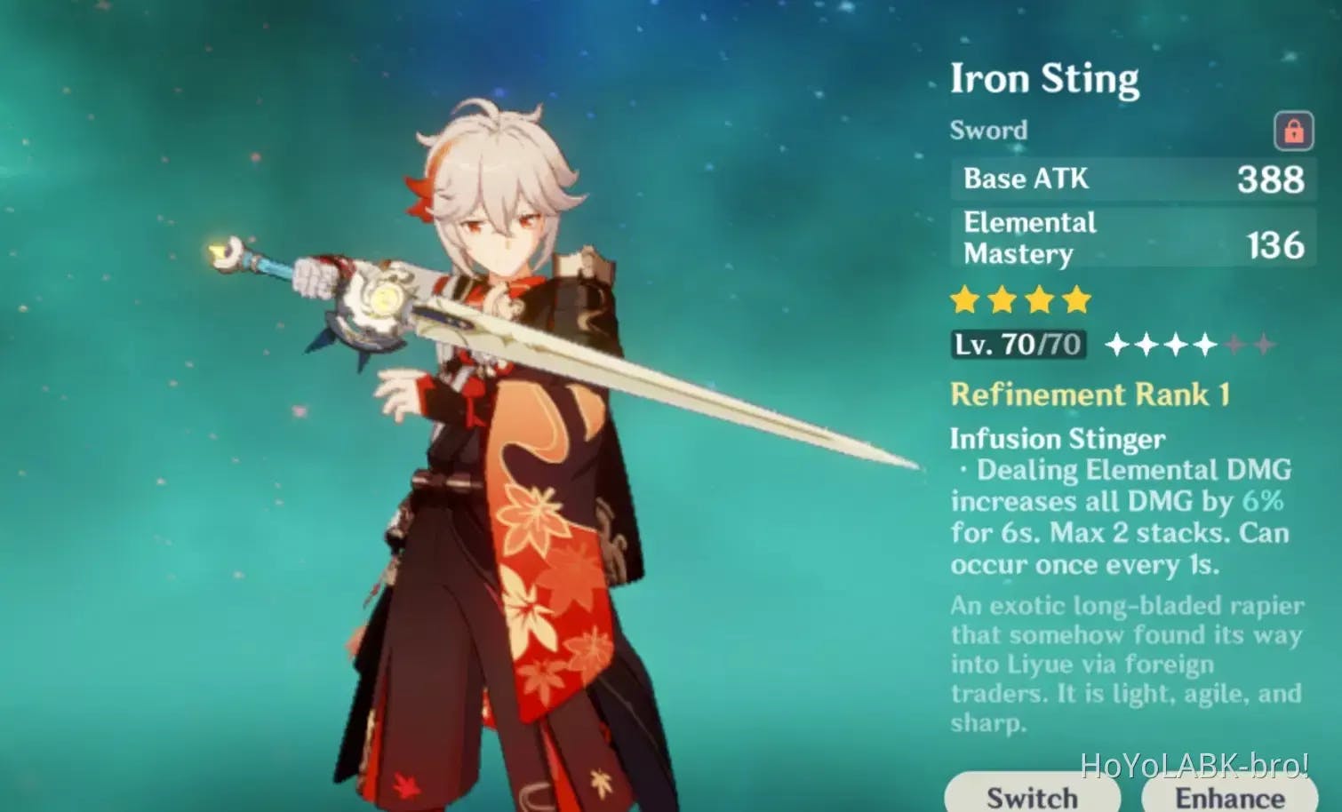
Task: Click the weapon lore description text
Action: (1126, 664)
